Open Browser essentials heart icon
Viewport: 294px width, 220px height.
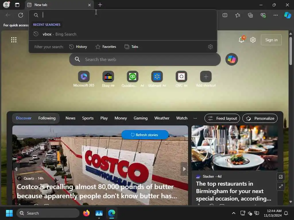pos(263,15)
